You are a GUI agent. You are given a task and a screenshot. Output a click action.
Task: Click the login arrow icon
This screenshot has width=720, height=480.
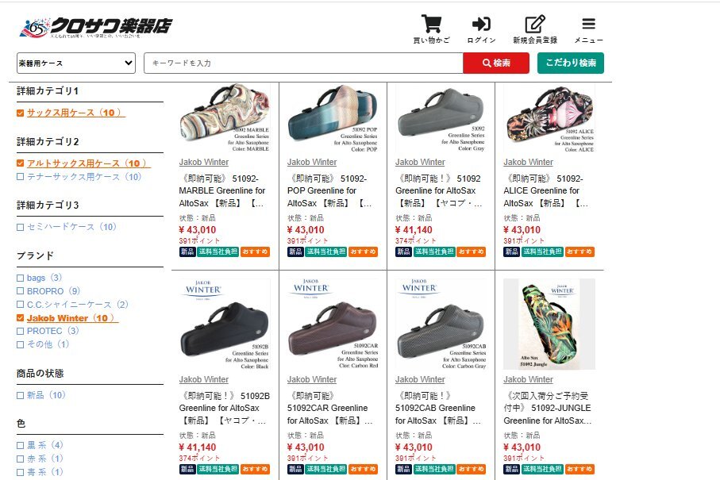coord(481,24)
